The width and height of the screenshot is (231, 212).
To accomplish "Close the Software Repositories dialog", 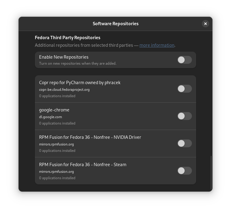I will tap(205, 24).
